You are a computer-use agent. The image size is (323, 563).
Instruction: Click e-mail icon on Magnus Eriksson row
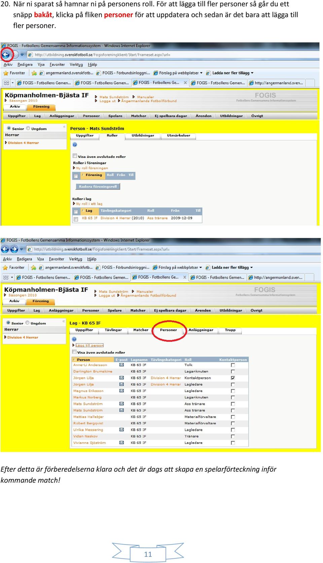coord(121,391)
